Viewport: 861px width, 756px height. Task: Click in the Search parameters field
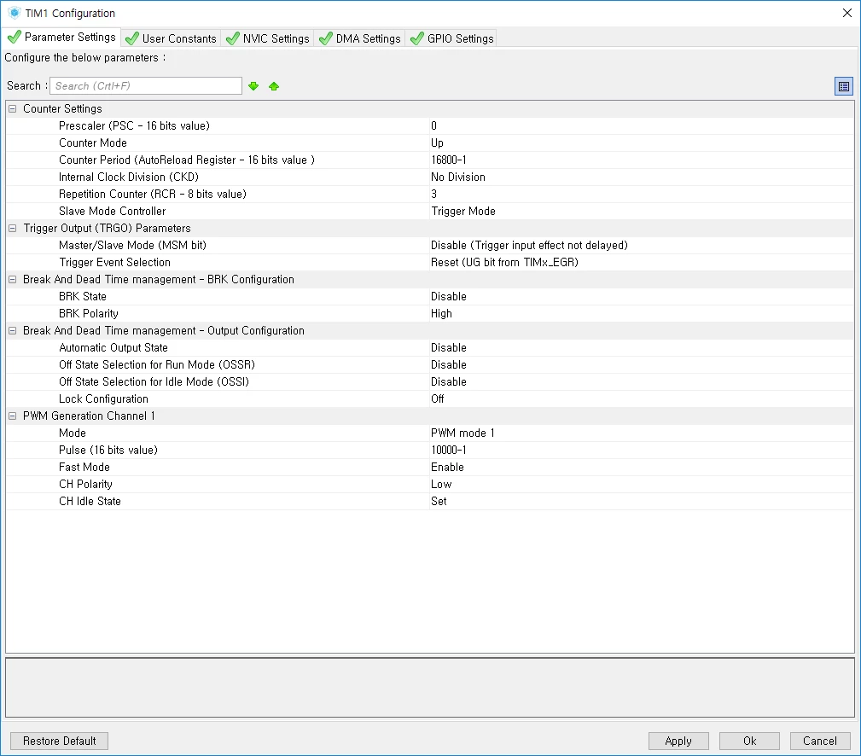click(146, 85)
